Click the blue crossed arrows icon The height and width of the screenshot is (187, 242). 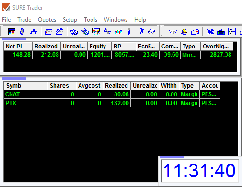(x=210, y=32)
